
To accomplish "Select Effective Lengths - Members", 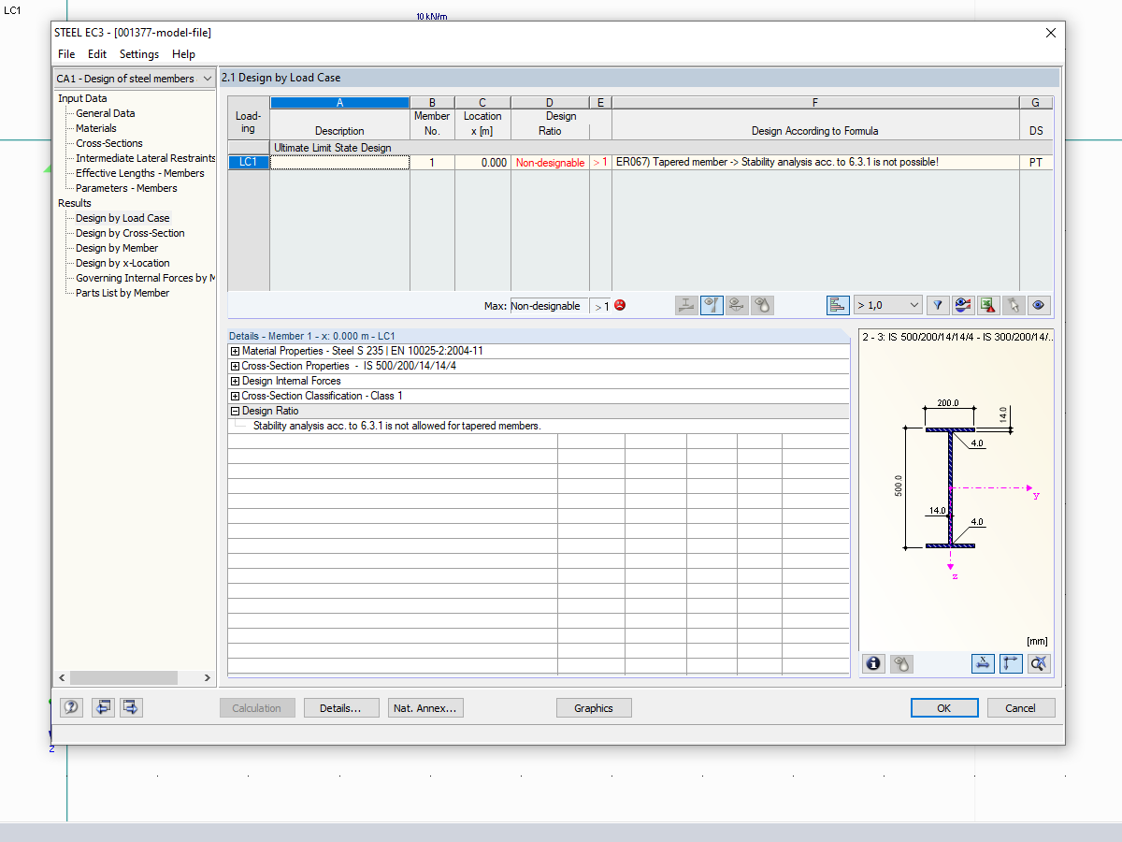I will point(140,173).
